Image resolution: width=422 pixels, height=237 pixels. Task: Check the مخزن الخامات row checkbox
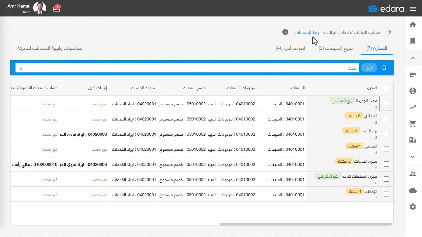tap(386, 164)
